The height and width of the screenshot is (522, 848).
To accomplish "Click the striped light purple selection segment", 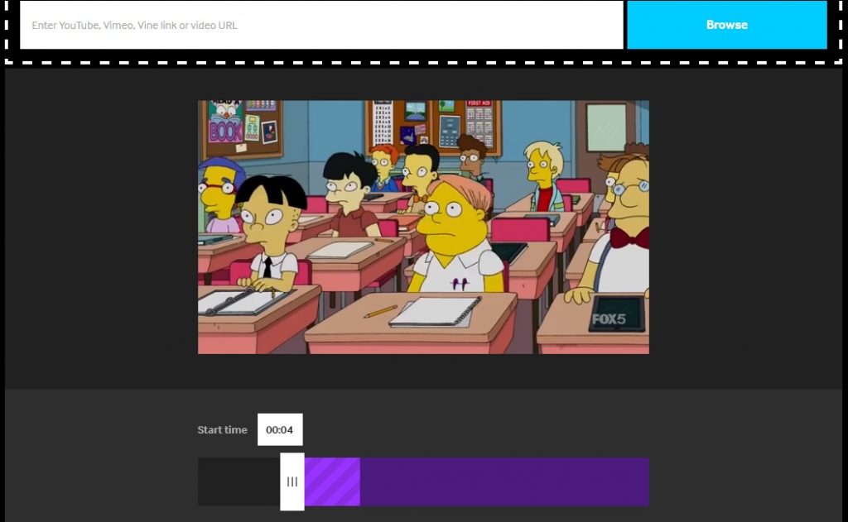I will tap(332, 481).
